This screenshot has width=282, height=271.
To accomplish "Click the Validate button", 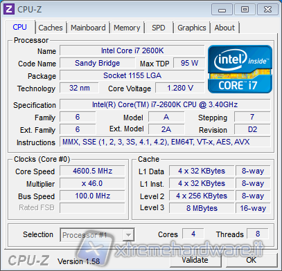I will click(195, 260).
